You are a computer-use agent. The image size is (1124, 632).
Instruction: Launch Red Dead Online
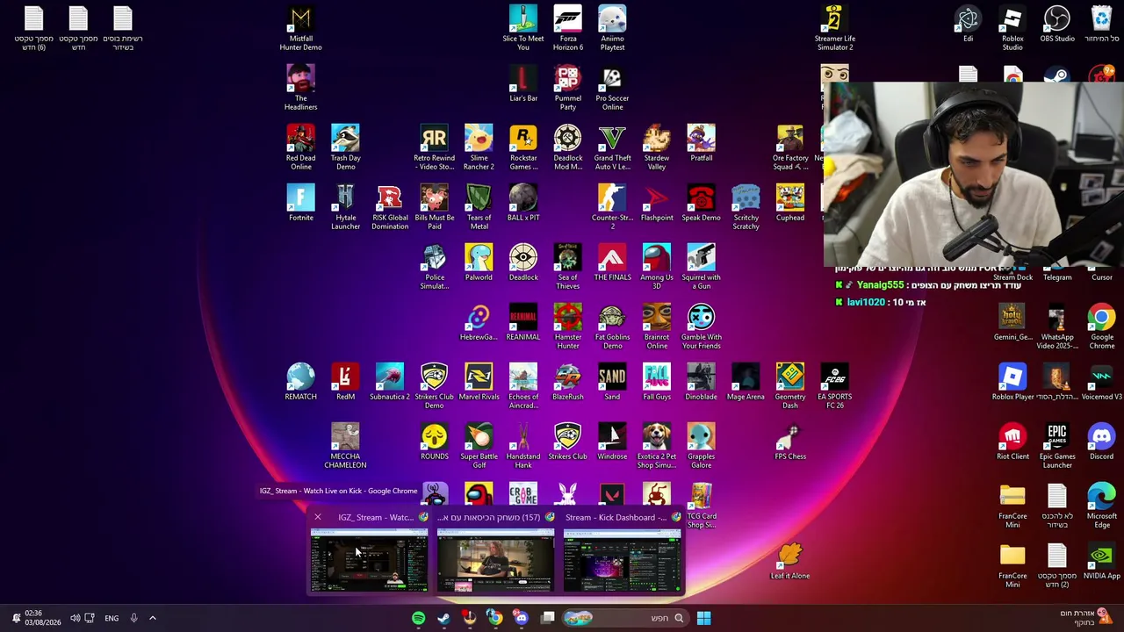300,147
